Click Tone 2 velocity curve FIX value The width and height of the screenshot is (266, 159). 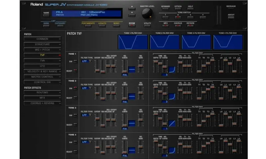pos(125,102)
